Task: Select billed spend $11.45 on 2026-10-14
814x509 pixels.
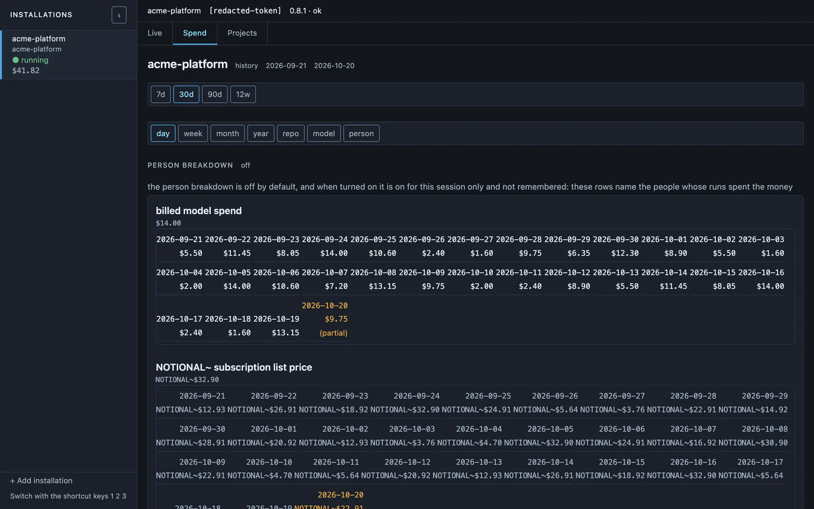Action: pos(664,279)
